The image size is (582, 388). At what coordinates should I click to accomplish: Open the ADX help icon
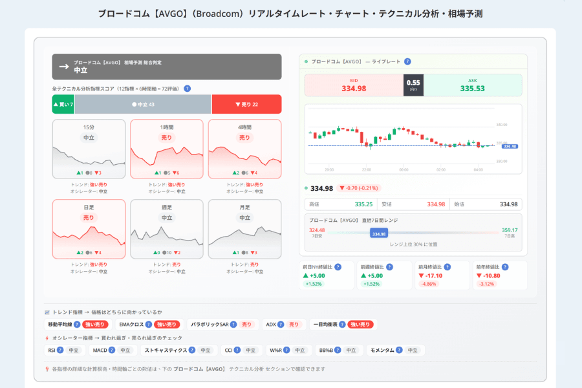(281, 325)
